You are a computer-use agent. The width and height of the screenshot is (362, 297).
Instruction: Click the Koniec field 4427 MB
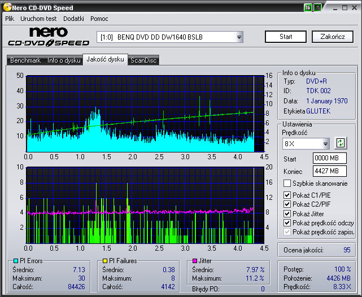click(330, 171)
